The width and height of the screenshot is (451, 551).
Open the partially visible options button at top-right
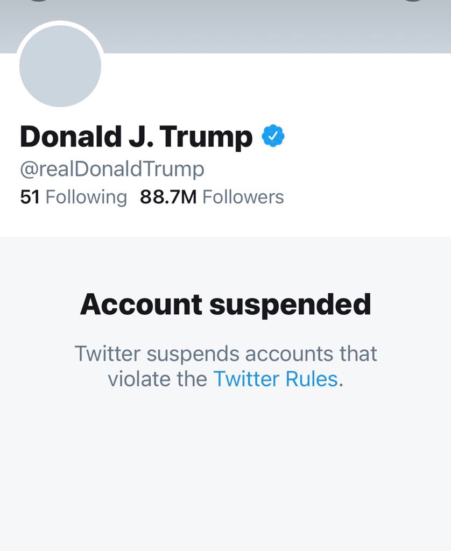click(x=413, y=1)
